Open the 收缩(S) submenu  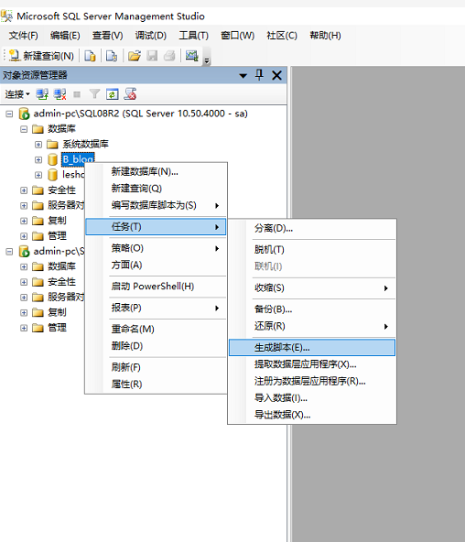[x=312, y=287]
